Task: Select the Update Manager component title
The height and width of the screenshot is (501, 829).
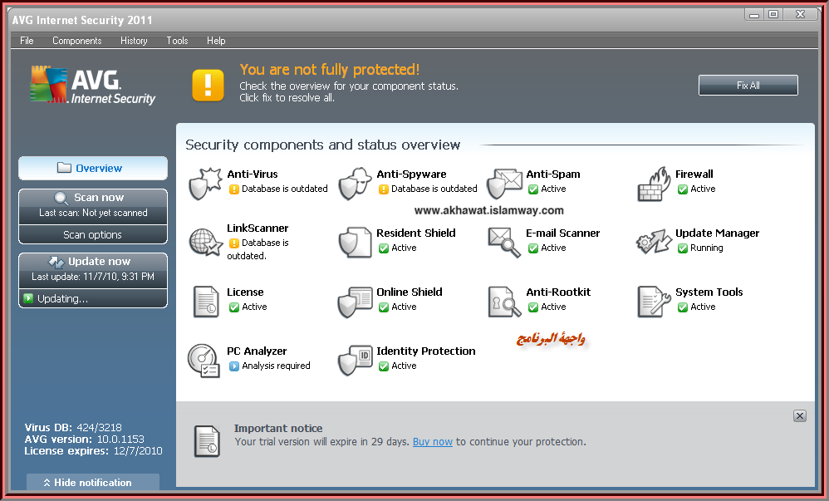Action: (x=717, y=233)
